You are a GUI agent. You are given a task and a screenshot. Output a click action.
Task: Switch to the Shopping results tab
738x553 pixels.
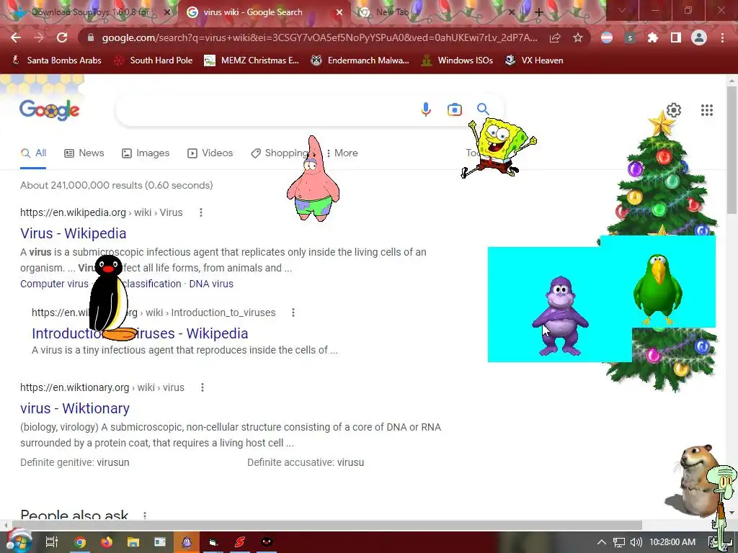tap(280, 153)
